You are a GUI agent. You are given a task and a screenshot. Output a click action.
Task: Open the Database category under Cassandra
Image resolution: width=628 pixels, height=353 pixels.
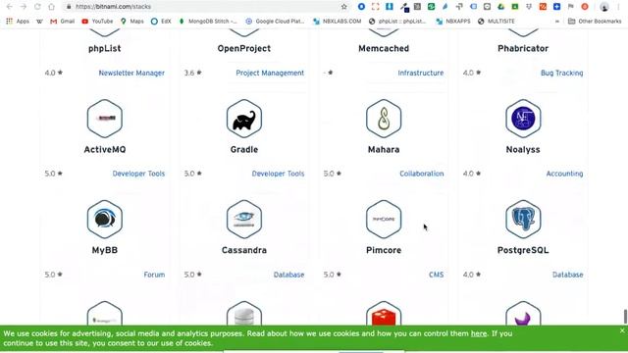point(288,275)
